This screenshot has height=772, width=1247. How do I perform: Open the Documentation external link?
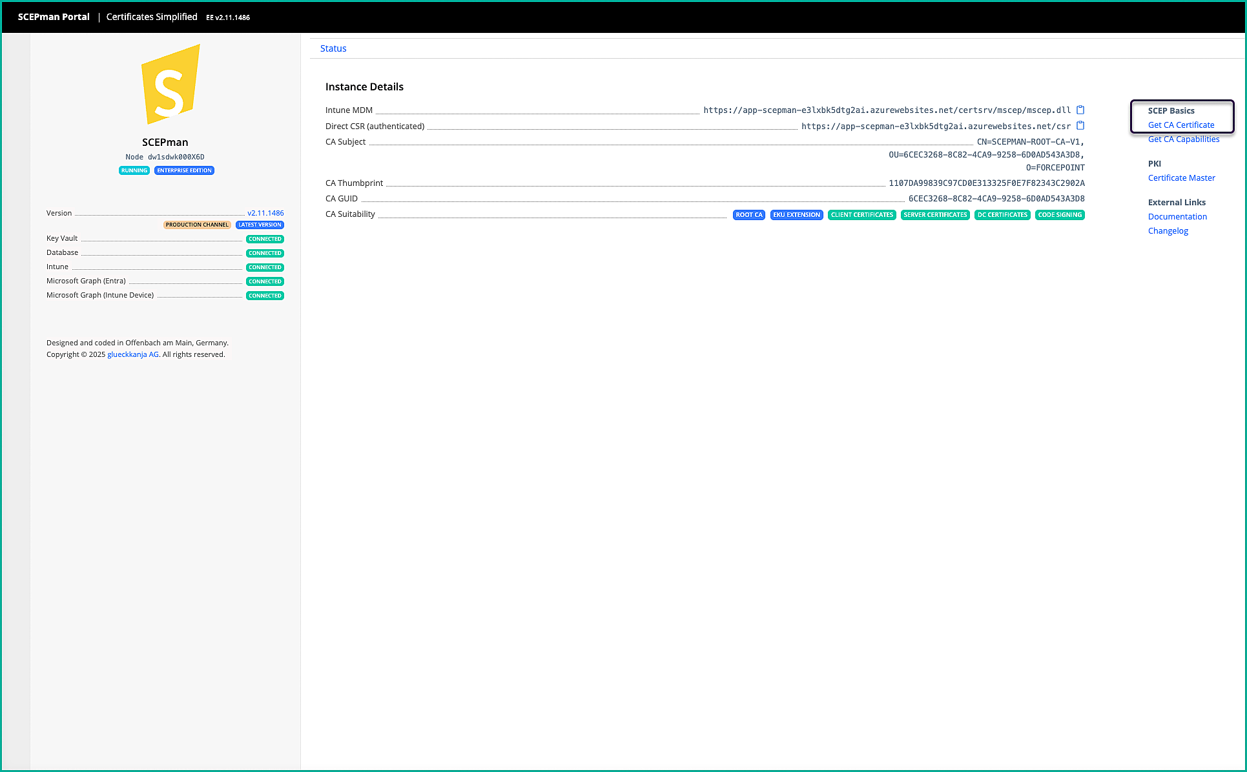pyautogui.click(x=1177, y=217)
